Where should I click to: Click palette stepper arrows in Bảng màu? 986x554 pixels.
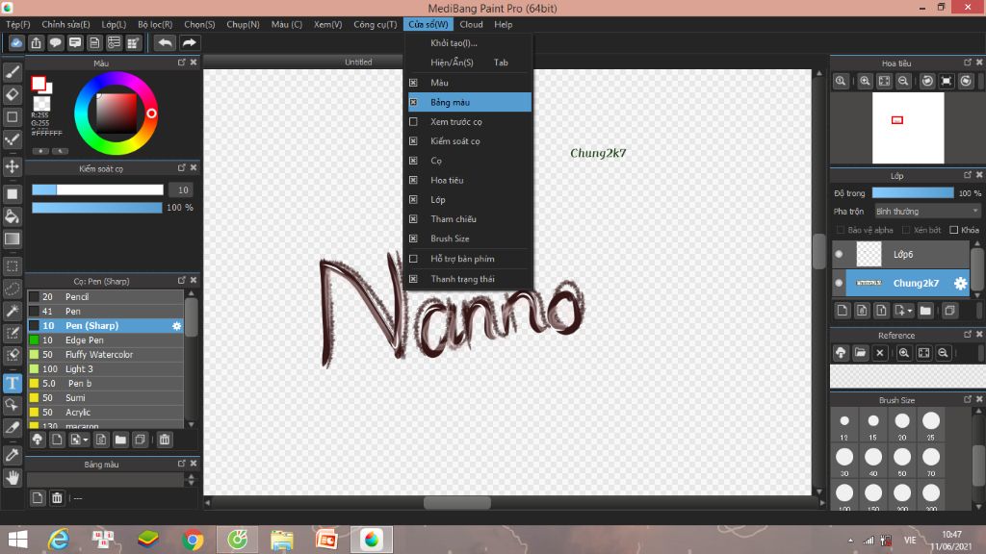(192, 480)
